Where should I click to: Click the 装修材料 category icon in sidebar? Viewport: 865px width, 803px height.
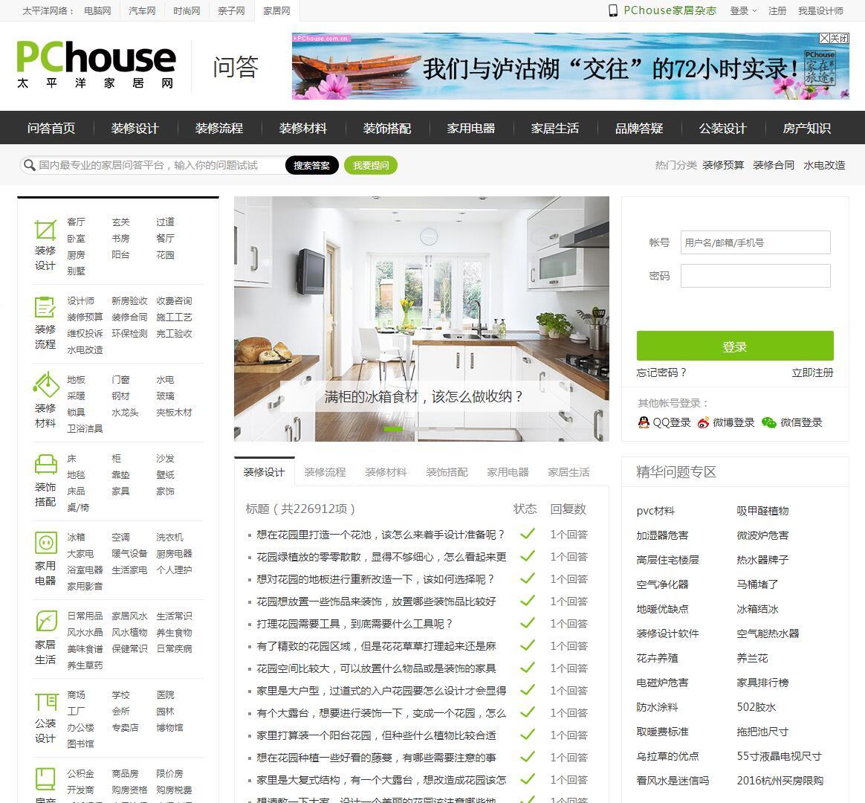point(46,384)
